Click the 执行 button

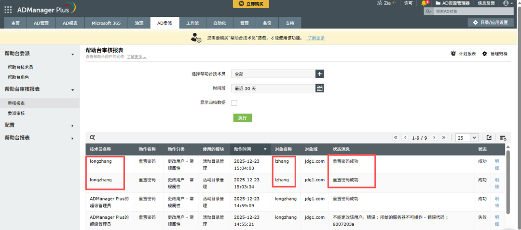(242, 118)
